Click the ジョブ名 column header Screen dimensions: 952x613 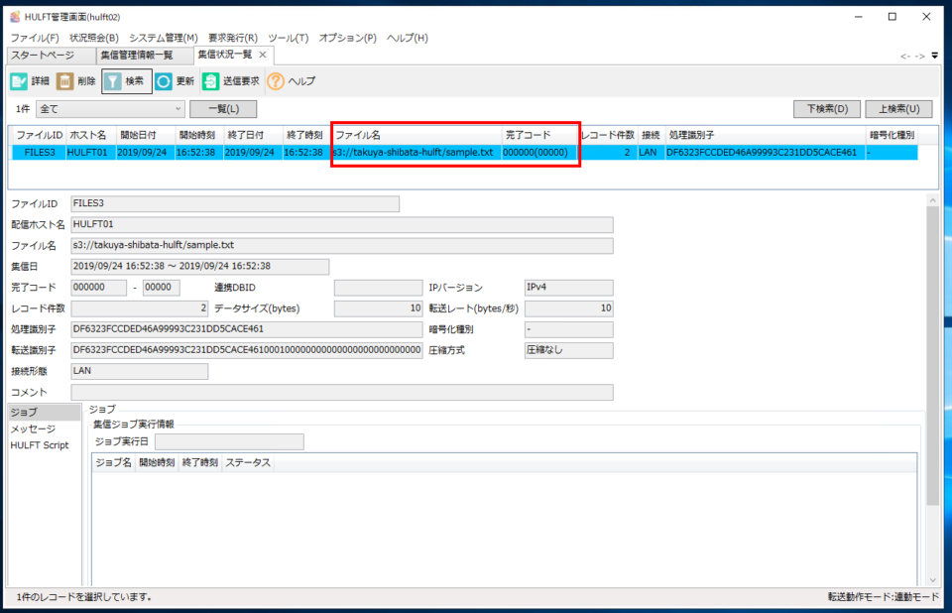coord(113,463)
